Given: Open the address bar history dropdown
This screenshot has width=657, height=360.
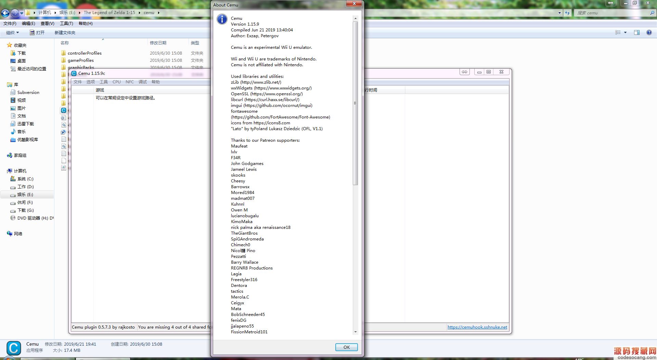Looking at the screenshot, I should (x=559, y=13).
